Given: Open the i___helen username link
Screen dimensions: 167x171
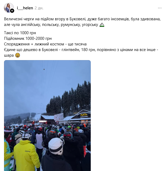Looking at the screenshot, I should (x=25, y=8).
